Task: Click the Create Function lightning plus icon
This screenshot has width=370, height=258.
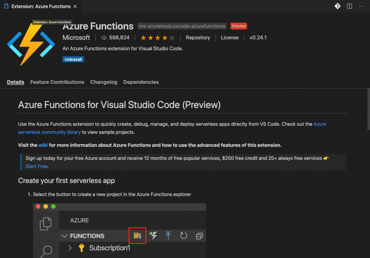Action: [153, 235]
